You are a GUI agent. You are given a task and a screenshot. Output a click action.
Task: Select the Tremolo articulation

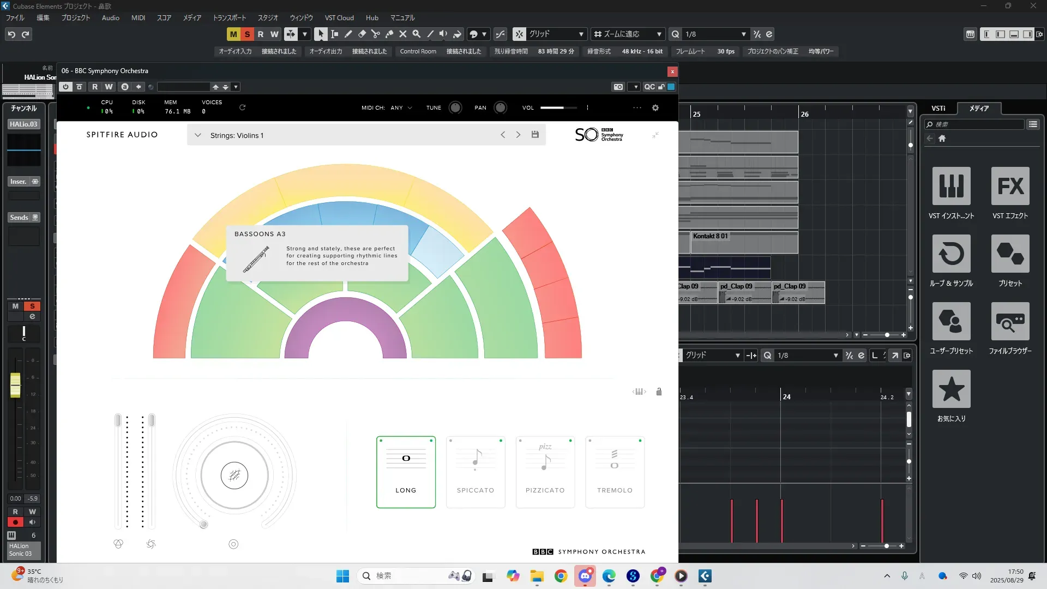[x=615, y=472]
